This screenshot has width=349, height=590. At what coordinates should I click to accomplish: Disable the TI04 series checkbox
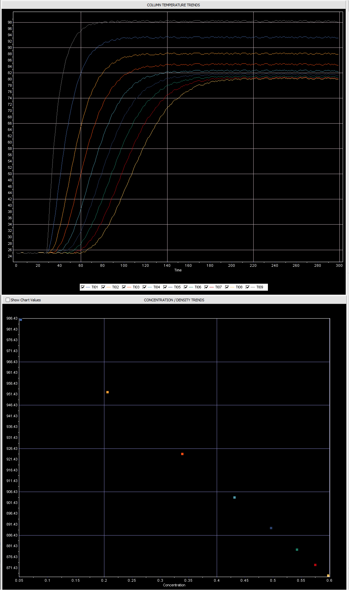[145, 287]
